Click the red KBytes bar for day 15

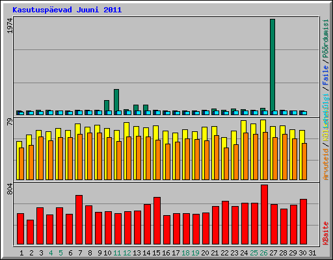157,221
